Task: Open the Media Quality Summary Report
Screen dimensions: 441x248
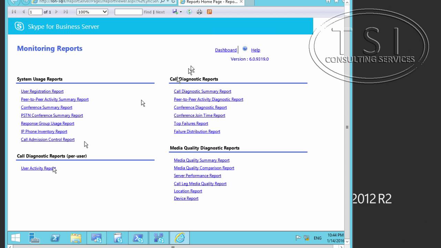Action: coord(202,160)
